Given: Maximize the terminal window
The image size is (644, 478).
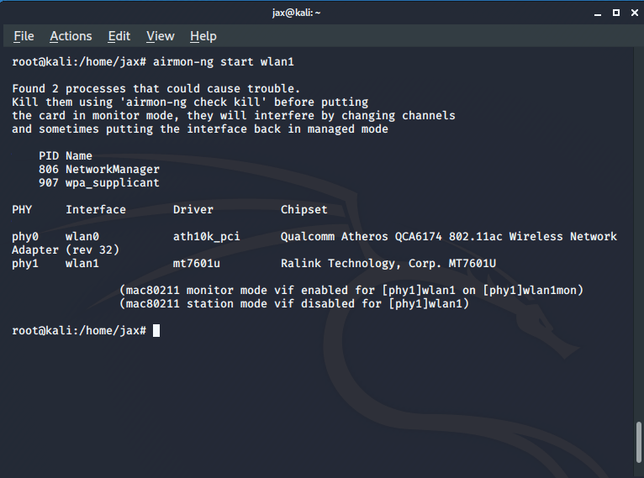Looking at the screenshot, I should [x=615, y=13].
